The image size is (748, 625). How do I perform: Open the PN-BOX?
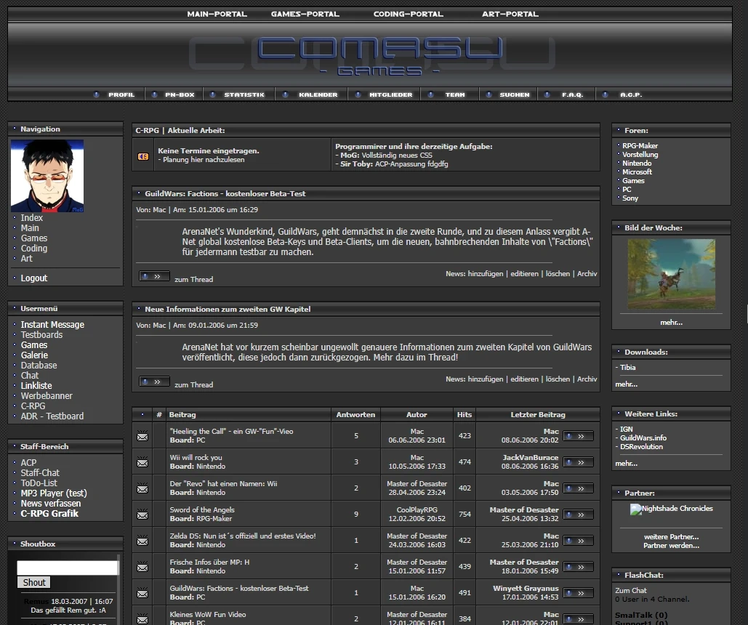tap(180, 95)
